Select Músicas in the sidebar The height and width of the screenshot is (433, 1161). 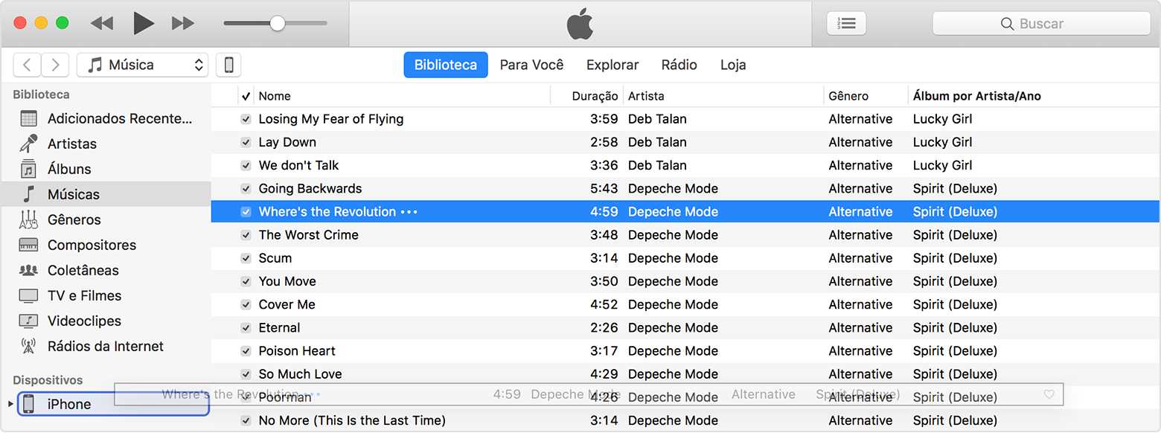[x=106, y=194]
